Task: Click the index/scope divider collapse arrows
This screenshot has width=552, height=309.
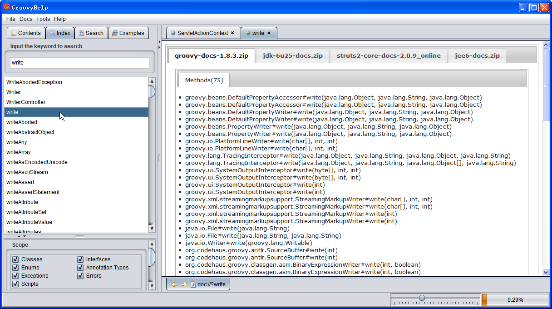Action: (x=21, y=236)
